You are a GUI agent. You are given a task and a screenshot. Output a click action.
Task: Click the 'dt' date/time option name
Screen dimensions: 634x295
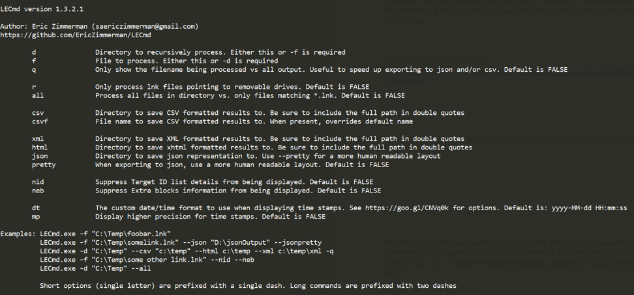coord(36,208)
